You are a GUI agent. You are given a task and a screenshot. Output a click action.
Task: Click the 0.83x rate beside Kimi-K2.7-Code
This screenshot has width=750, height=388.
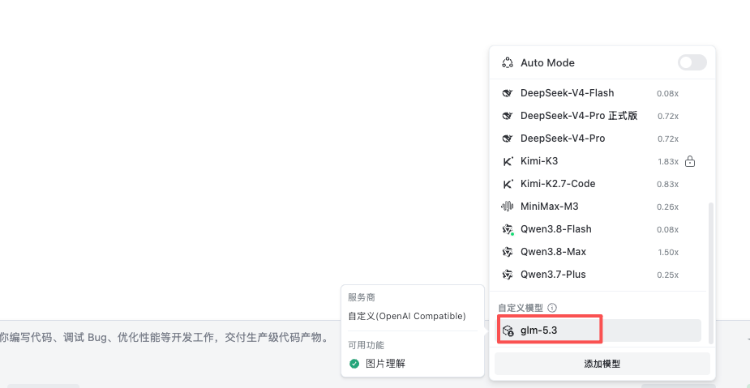tap(668, 185)
